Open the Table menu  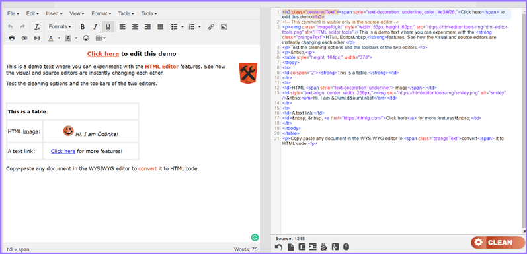tap(126, 13)
